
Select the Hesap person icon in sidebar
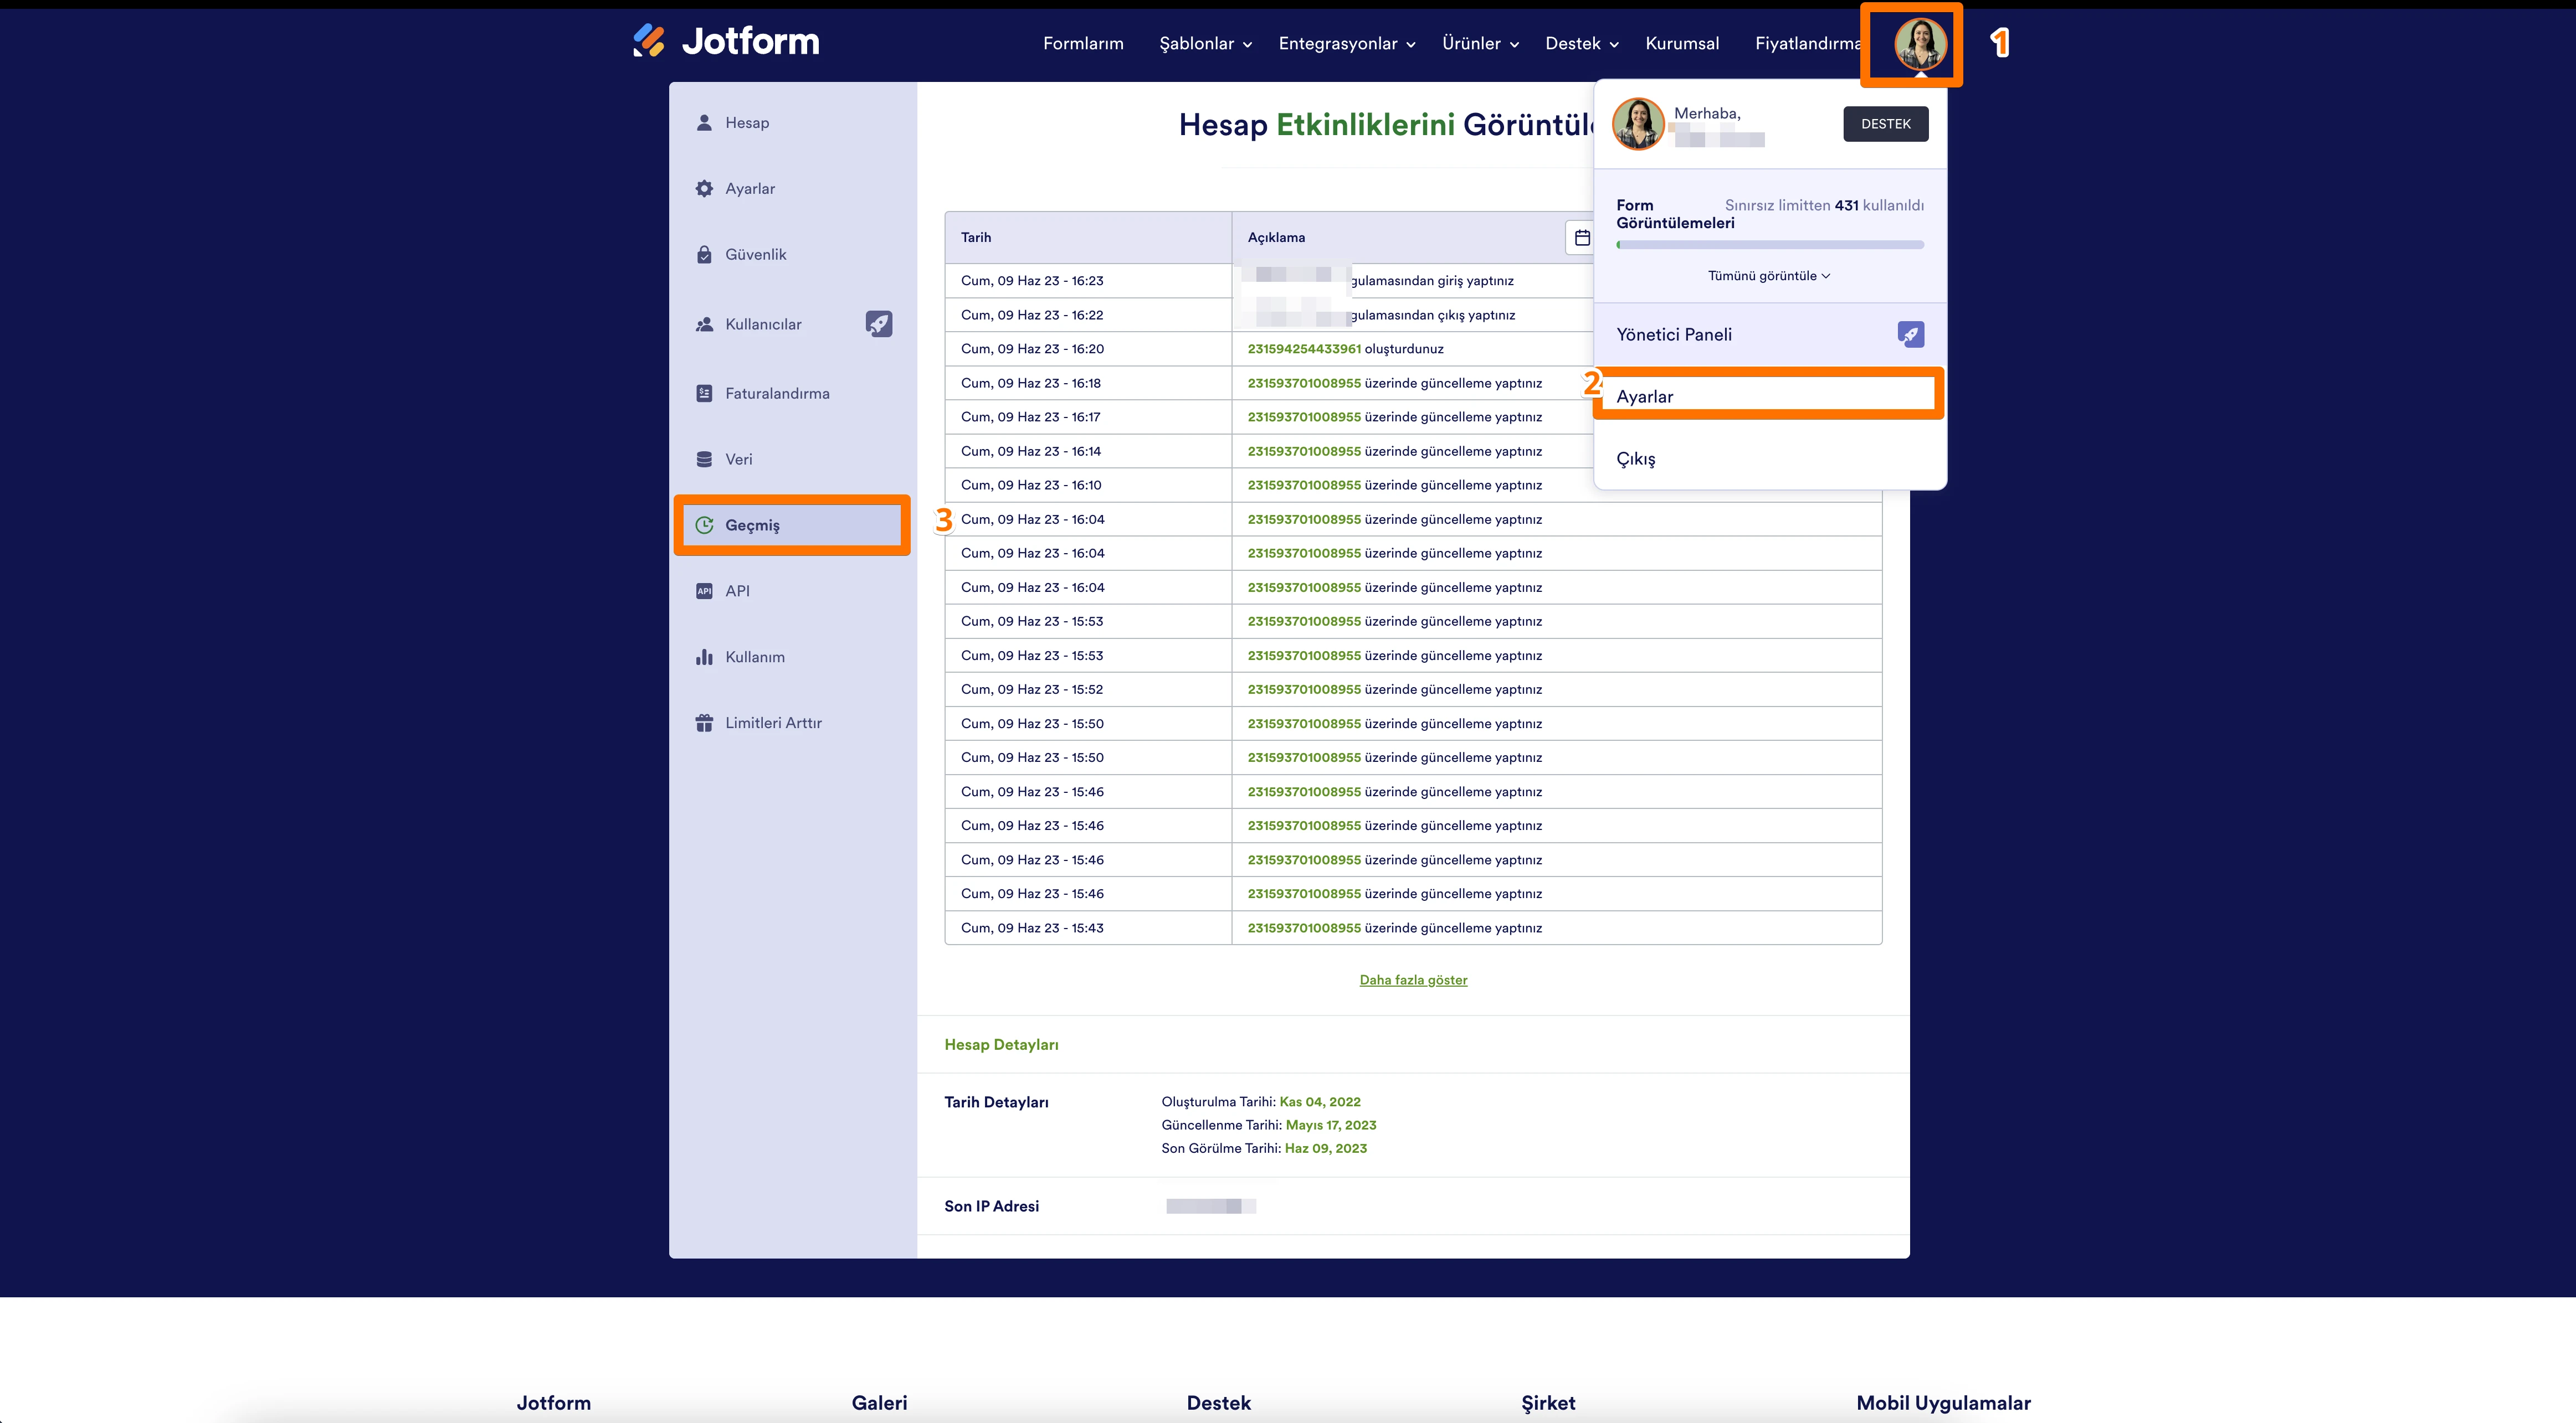pos(703,122)
